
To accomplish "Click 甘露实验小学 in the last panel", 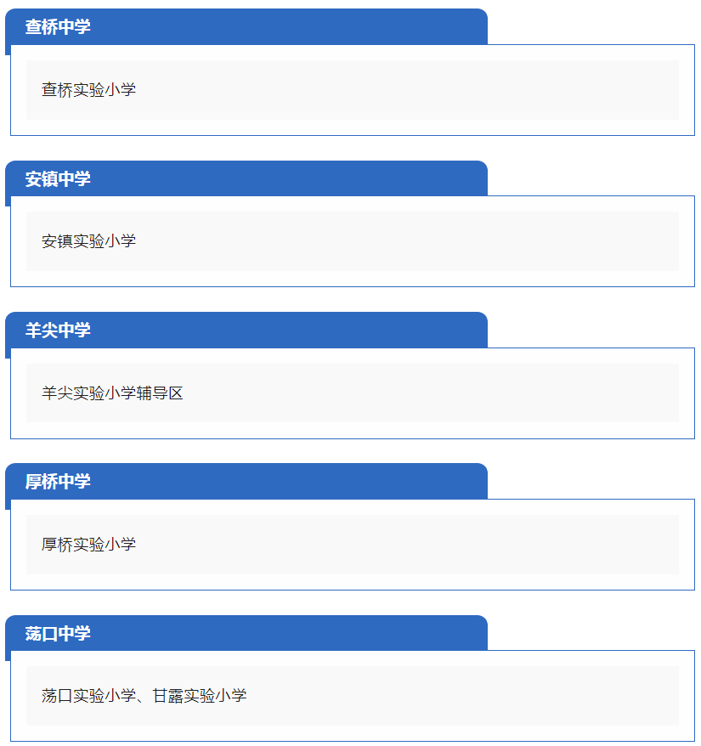I will coord(200,696).
